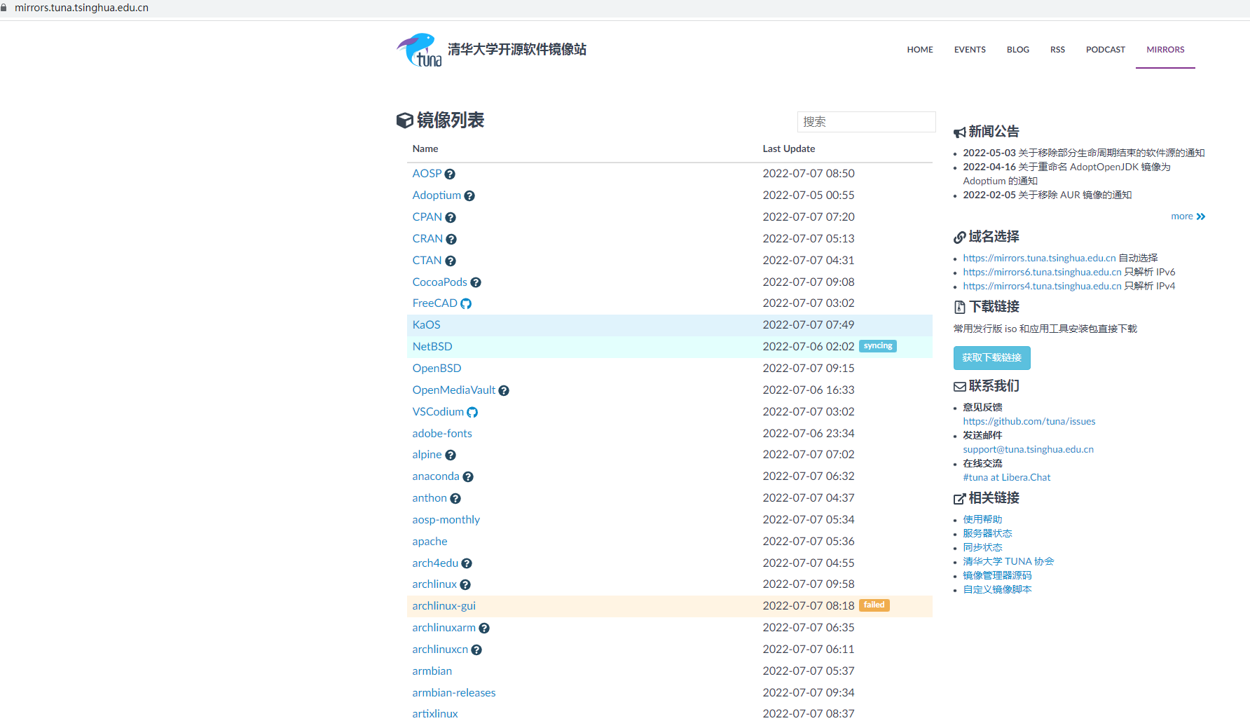The height and width of the screenshot is (721, 1250).
Task: Open the #tuna at Libera.Chat link
Action: tap(1006, 478)
